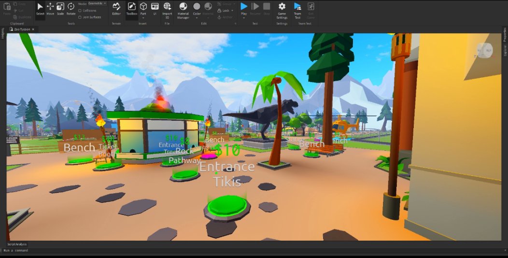Click the Lock tool

coord(224,10)
